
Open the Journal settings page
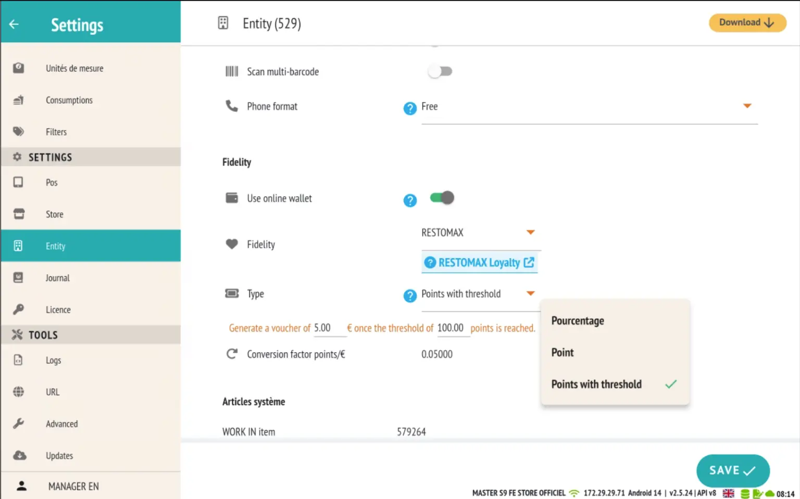pos(91,277)
